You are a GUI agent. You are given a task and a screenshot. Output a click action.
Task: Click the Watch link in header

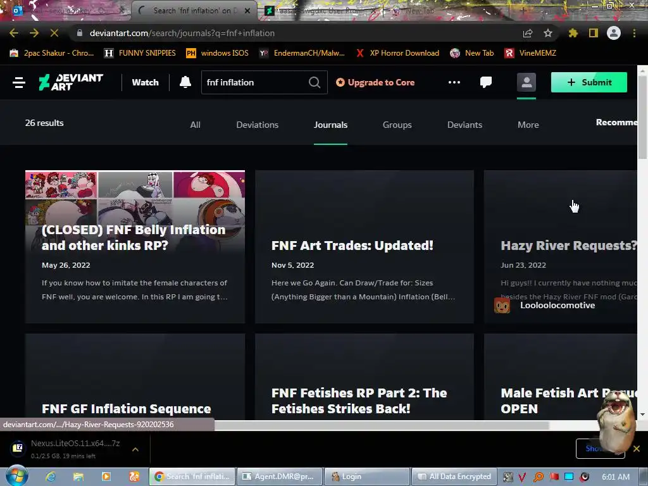tap(145, 82)
